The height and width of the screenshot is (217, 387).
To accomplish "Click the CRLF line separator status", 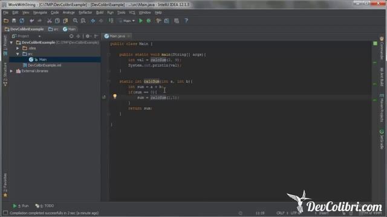I will tap(282, 213).
